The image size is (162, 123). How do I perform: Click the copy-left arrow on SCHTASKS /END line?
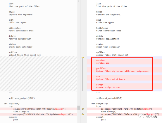[83, 109]
